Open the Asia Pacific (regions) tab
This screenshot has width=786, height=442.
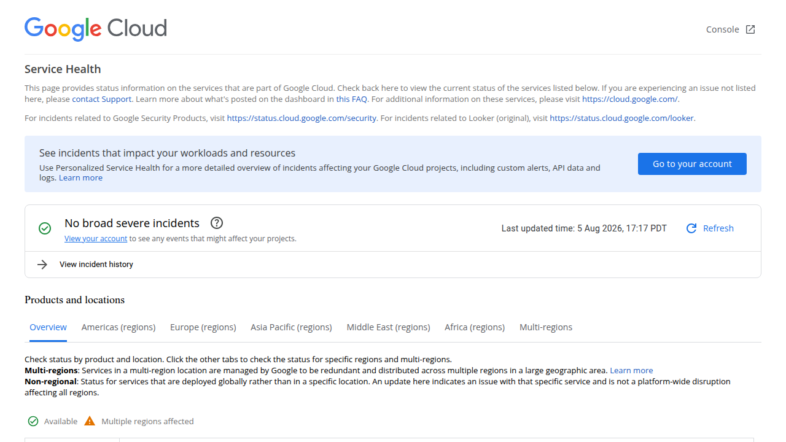(291, 327)
